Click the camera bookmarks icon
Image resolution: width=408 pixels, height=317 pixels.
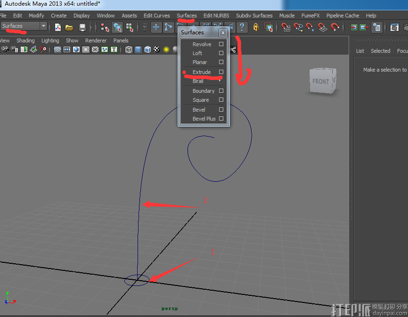point(24,49)
